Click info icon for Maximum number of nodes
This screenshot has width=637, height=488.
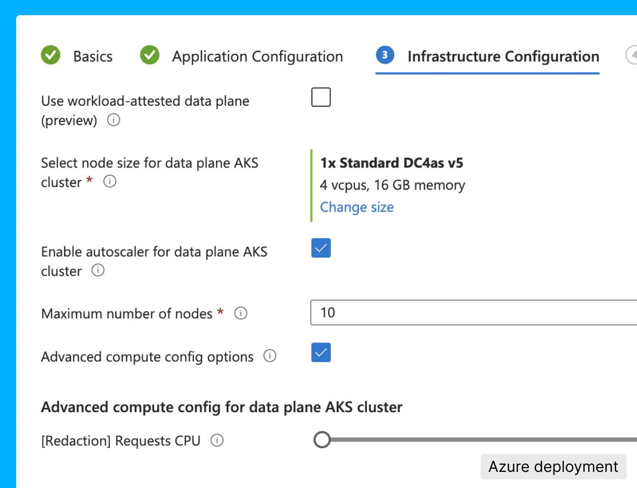pyautogui.click(x=241, y=313)
